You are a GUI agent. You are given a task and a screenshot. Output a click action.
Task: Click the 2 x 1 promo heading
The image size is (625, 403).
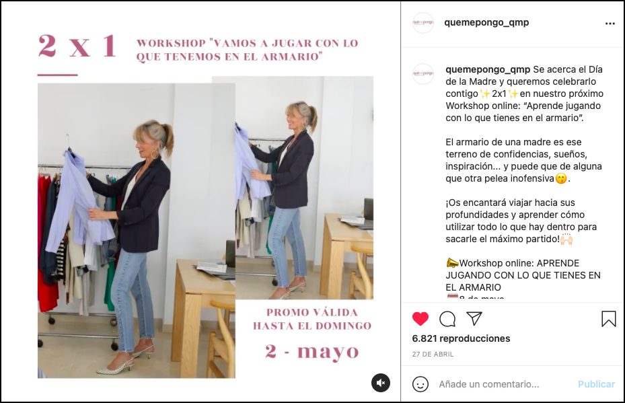(x=77, y=46)
